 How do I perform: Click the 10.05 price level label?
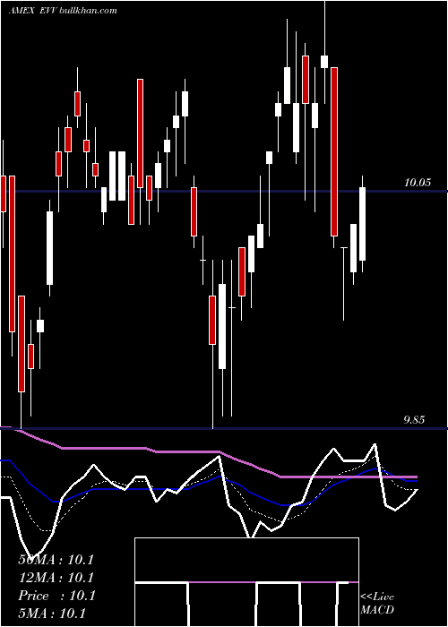click(418, 183)
